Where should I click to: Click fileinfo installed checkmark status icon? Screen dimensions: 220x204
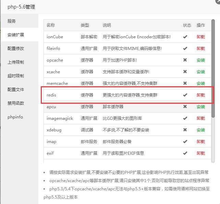185,49
